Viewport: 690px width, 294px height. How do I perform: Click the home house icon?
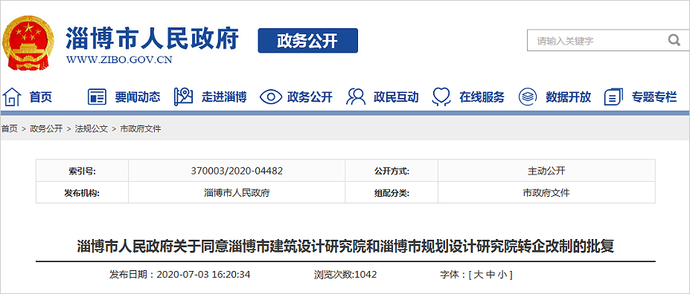12,97
